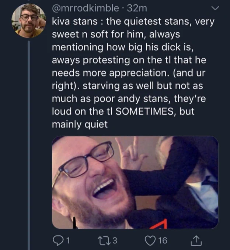Viewport: 230px width, 250px height.
Task: Select the capitalized SOMETIMES word in tweet
Action: [x=144, y=111]
